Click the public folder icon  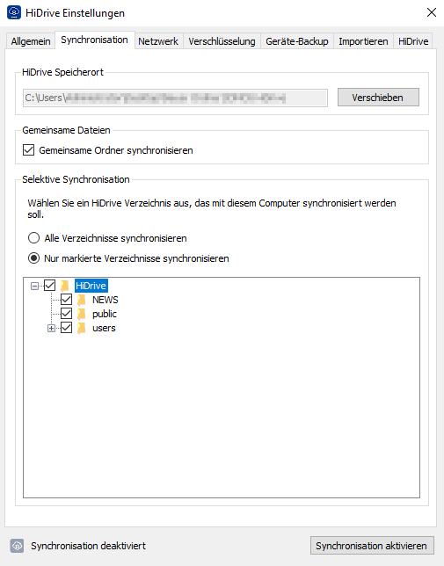(x=82, y=314)
